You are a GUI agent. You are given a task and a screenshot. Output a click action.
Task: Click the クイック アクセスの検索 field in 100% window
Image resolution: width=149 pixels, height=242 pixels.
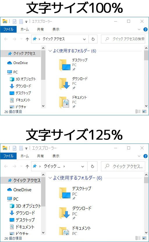[x=123, y=39]
